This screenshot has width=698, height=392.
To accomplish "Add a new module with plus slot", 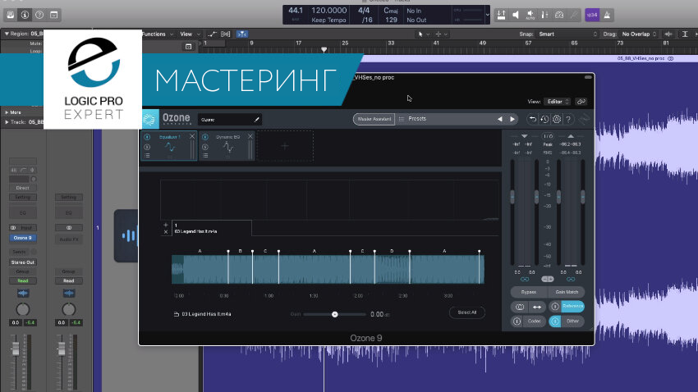I will (285, 146).
